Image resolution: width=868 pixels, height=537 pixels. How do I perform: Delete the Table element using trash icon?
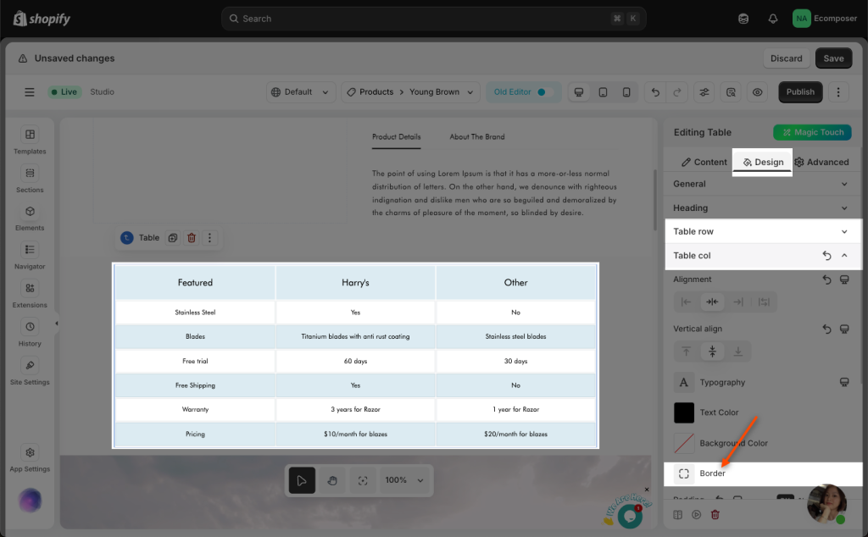pos(192,238)
